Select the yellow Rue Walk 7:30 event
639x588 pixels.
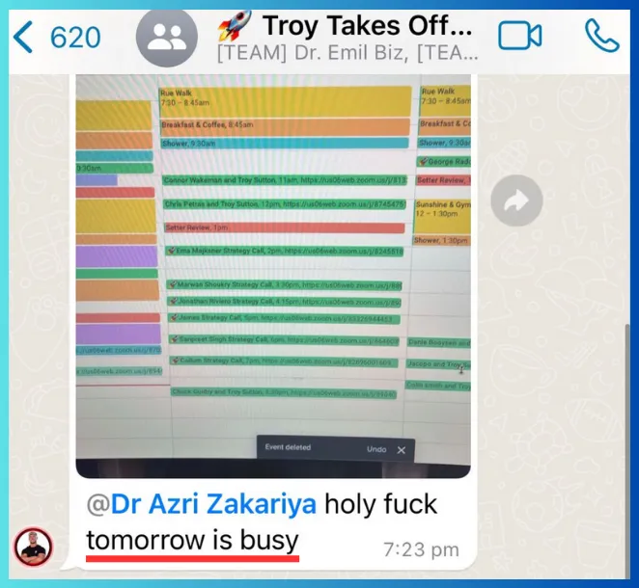[x=286, y=101]
